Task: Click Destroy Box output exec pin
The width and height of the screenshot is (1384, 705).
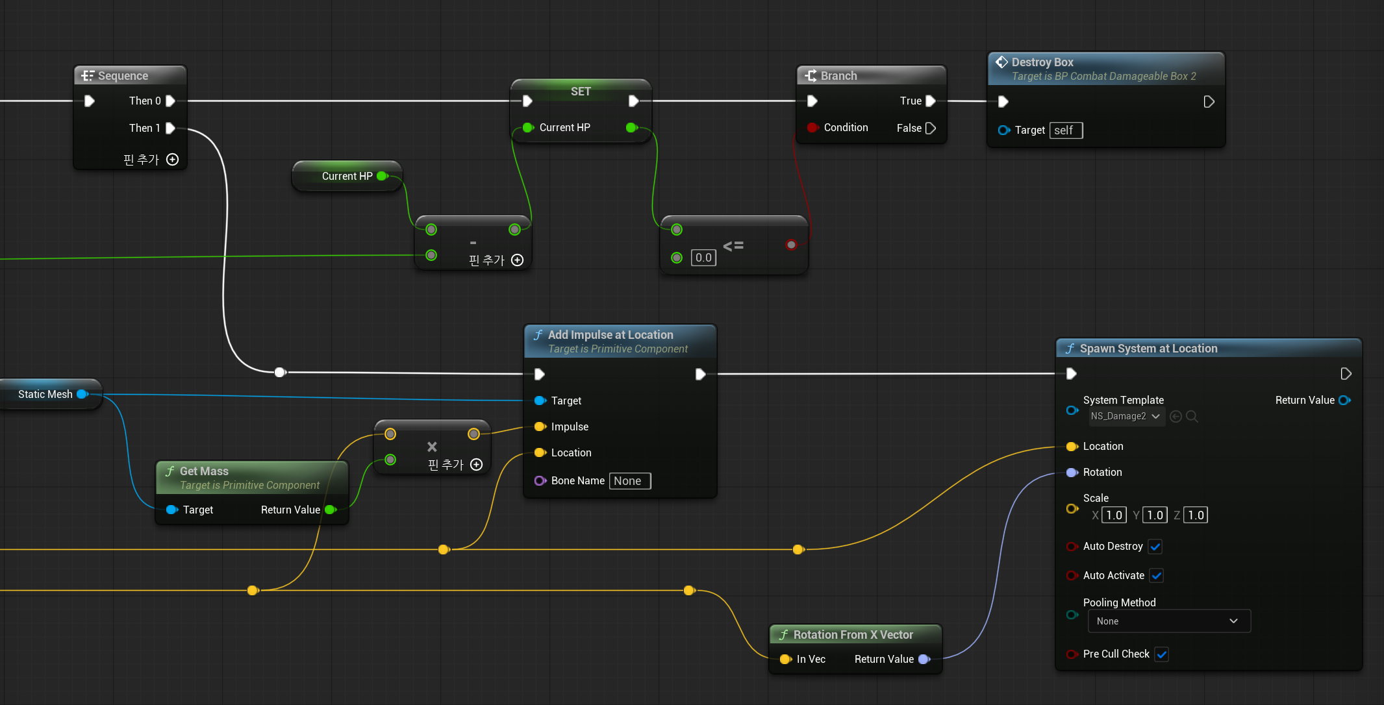Action: coord(1209,102)
